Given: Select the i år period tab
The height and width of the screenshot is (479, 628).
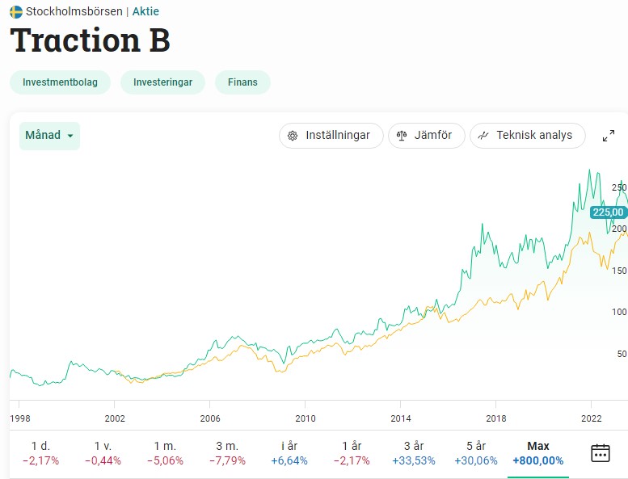Looking at the screenshot, I should click(x=289, y=453).
